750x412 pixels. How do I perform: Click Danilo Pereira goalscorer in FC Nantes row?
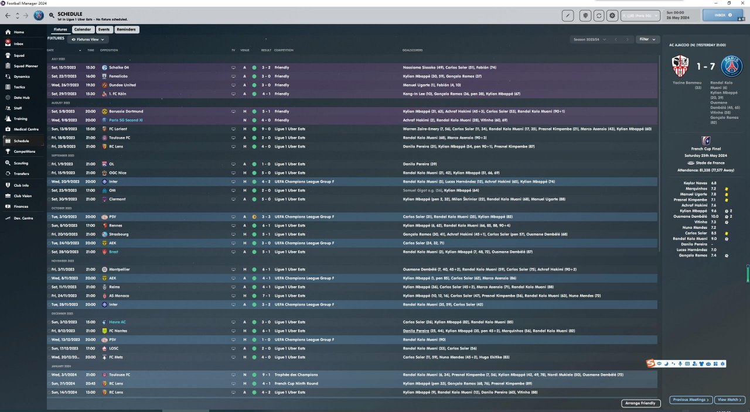pyautogui.click(x=416, y=331)
